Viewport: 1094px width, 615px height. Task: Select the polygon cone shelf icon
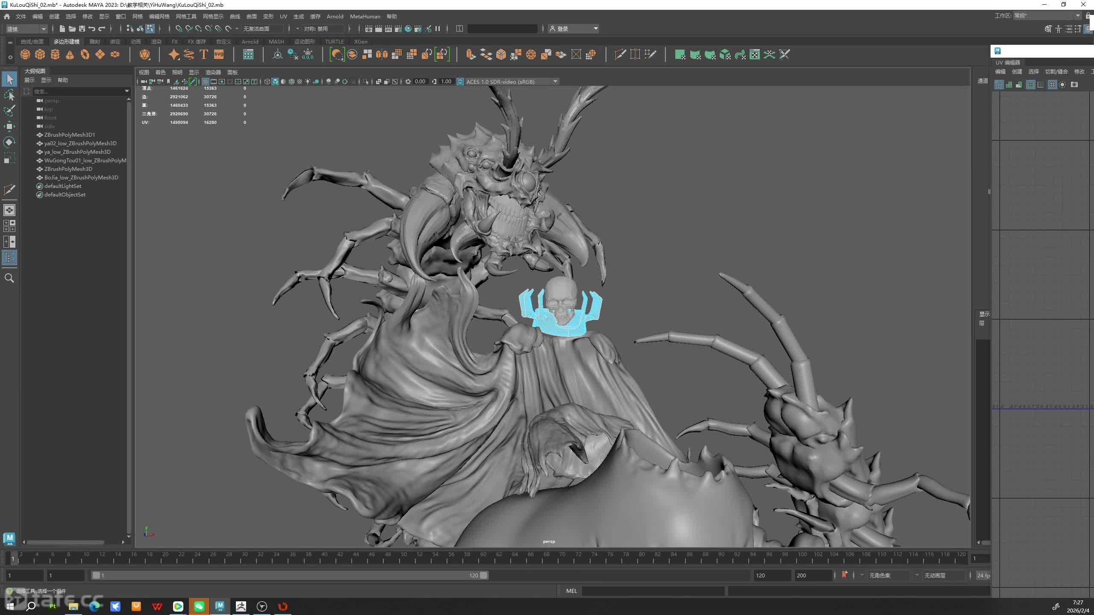coord(70,54)
